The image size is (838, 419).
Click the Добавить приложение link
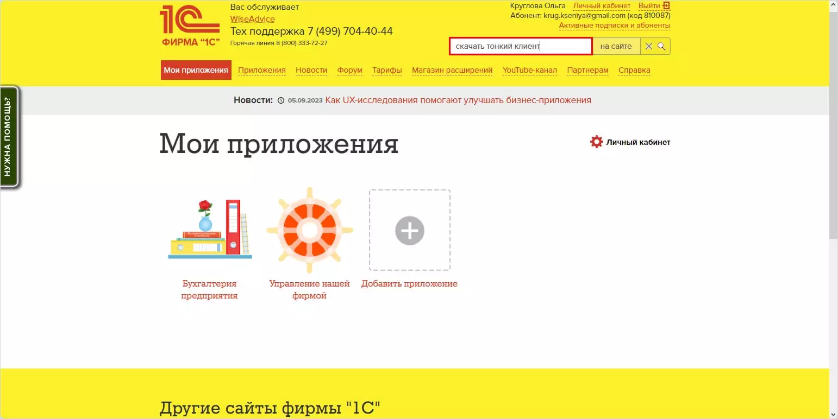click(x=409, y=284)
